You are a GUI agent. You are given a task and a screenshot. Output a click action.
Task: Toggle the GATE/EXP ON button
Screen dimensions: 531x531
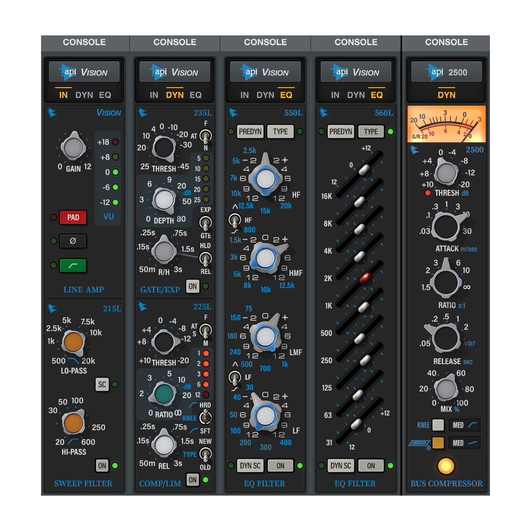pos(193,286)
